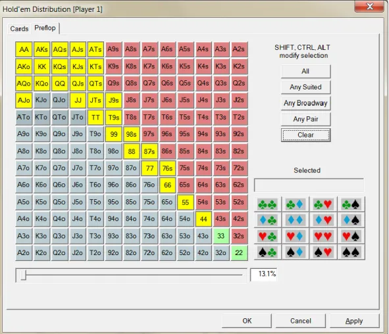Toggle the 98s hand cell

coord(131,134)
